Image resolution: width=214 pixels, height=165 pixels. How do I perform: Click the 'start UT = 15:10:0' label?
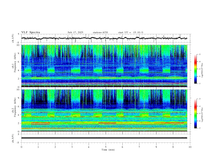131,32
